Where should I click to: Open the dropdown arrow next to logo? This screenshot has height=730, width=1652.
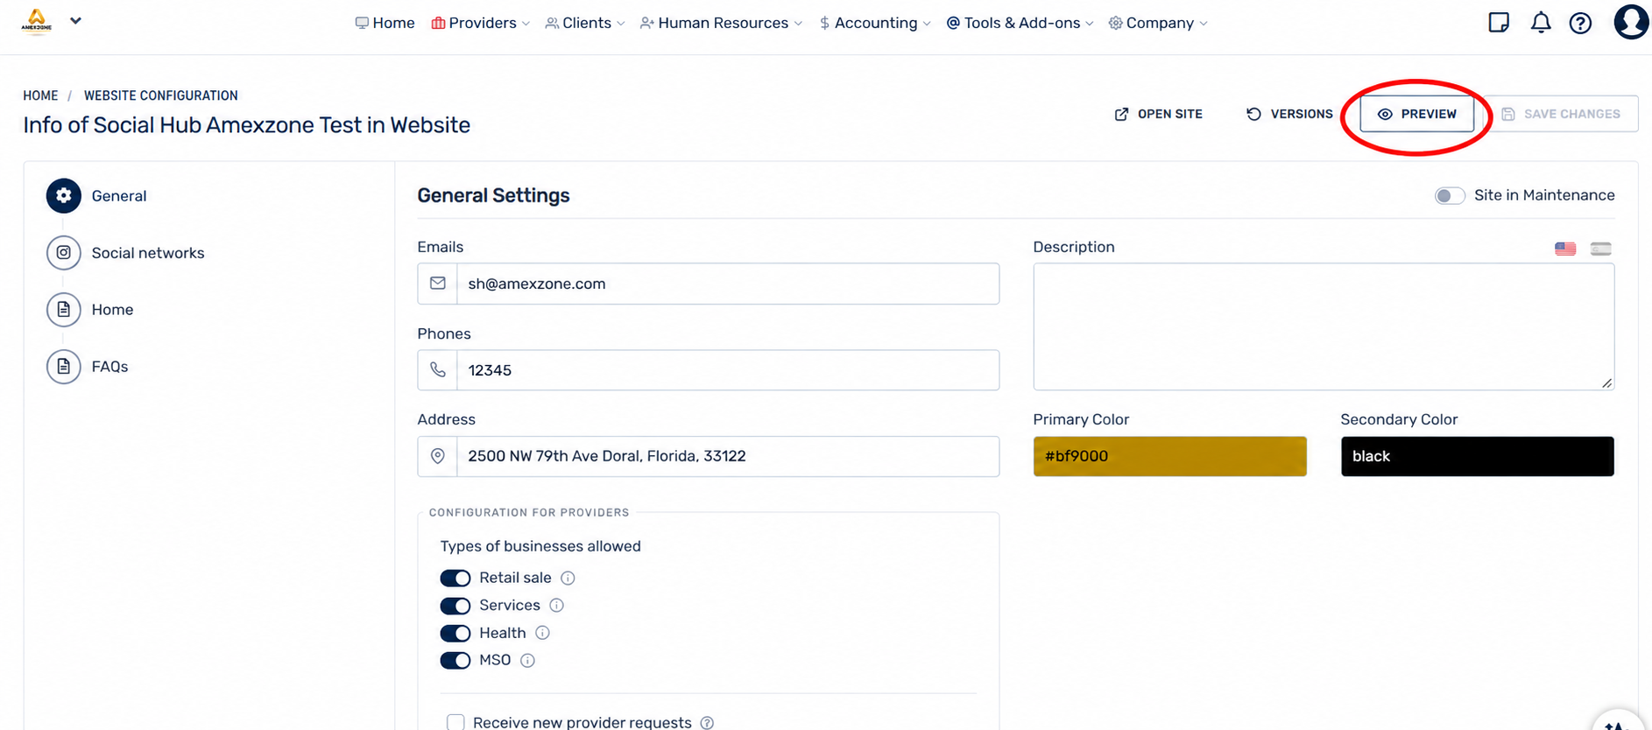(x=76, y=21)
